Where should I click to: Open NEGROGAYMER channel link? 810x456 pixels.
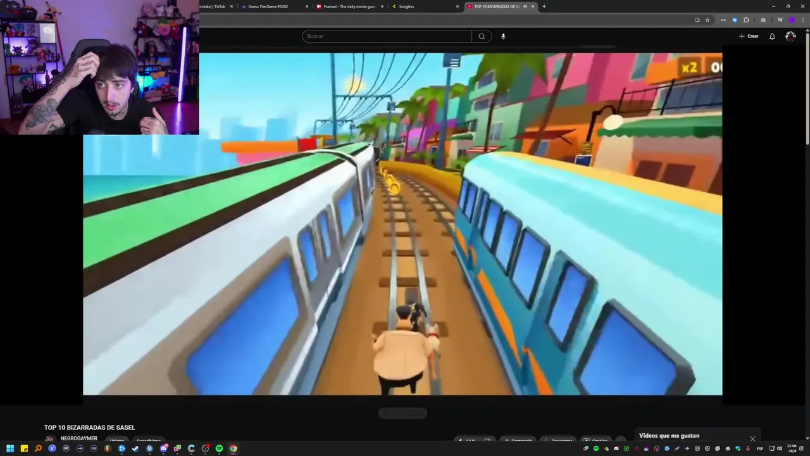tap(78, 438)
